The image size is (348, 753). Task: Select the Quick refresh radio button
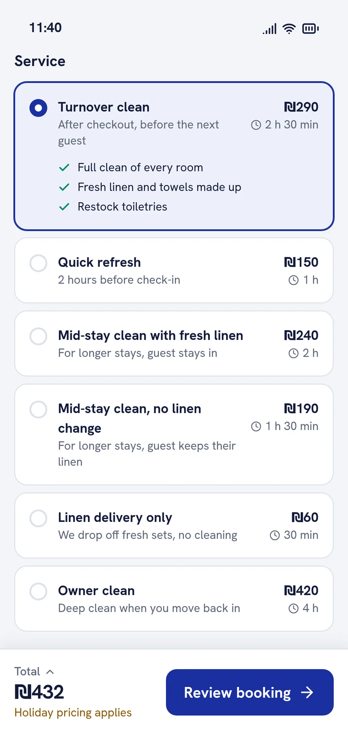(x=38, y=263)
